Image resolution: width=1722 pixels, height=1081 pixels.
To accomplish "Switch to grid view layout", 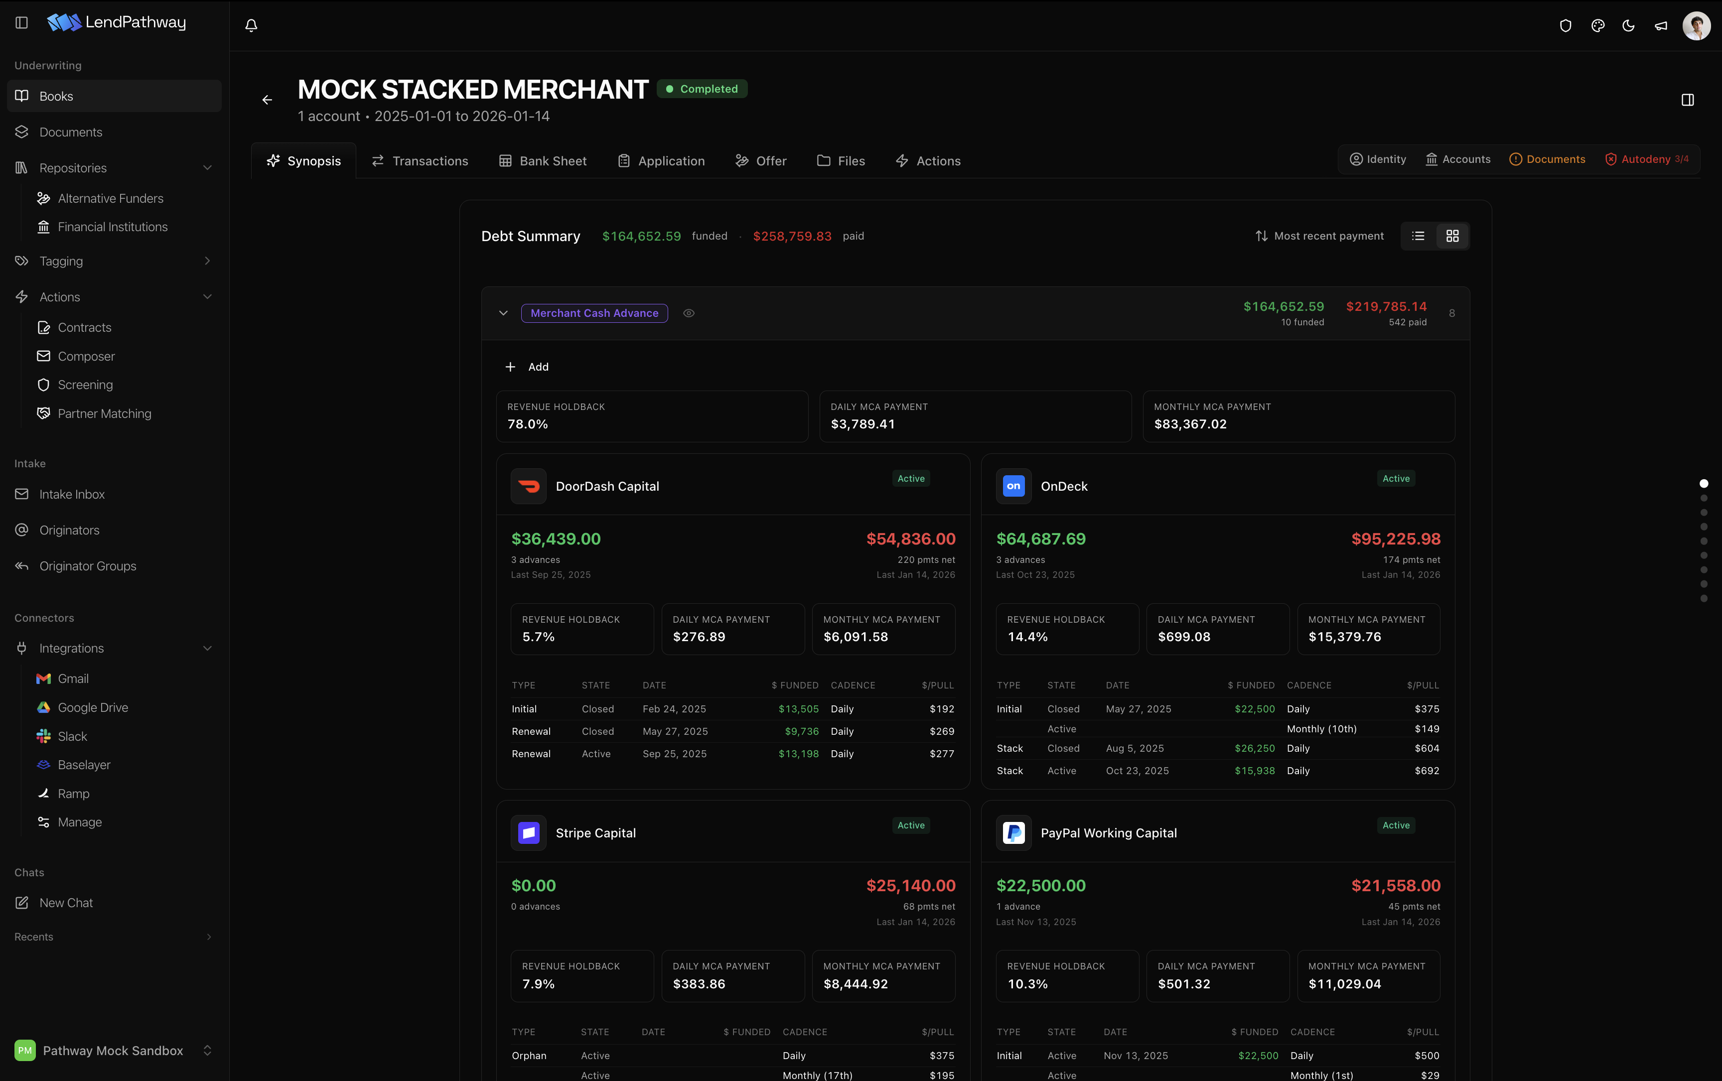I will (1452, 236).
